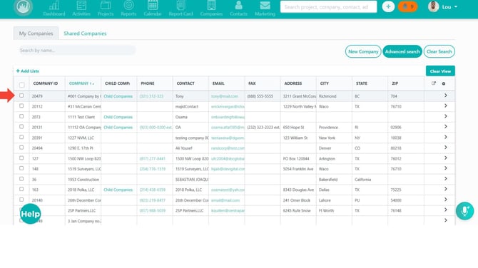Expand row arrow for 2018 Polka, LLC
This screenshot has width=478, height=268.
point(446,189)
